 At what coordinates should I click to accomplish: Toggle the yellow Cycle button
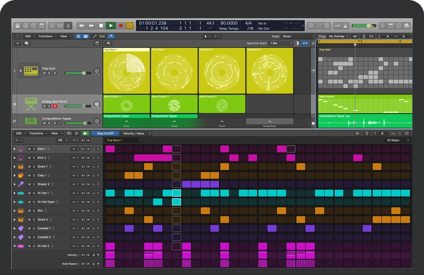pyautogui.click(x=130, y=26)
